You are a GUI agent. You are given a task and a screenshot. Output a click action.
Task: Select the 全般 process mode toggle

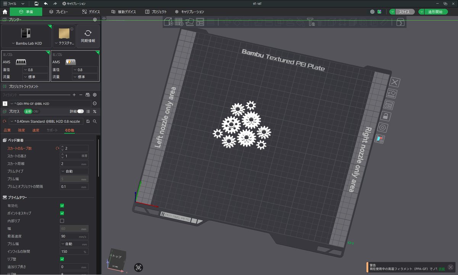(x=28, y=112)
